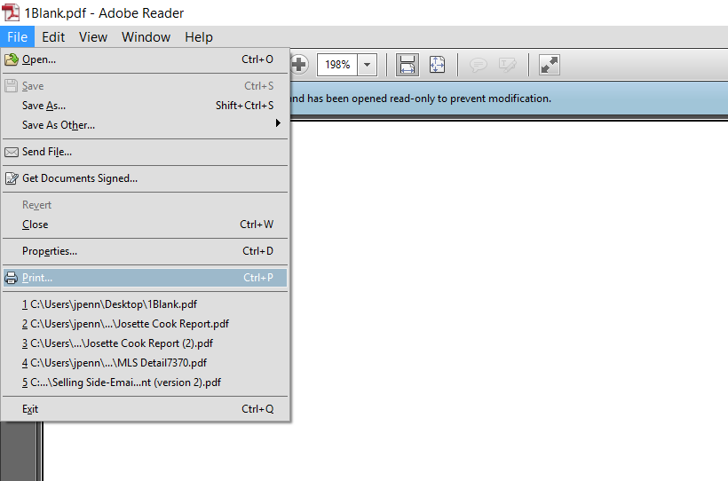Click the Adobe Reader title bar icon
Image resolution: width=728 pixels, height=481 pixels.
click(12, 12)
